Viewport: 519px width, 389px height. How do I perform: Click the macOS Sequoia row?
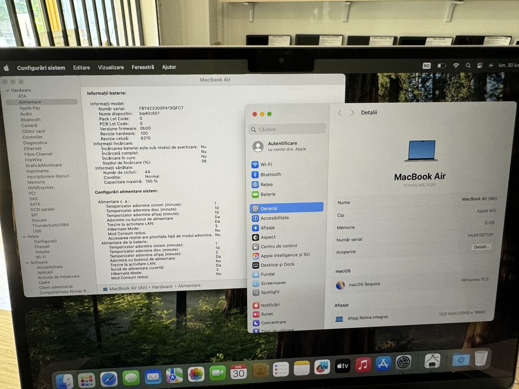(x=413, y=283)
